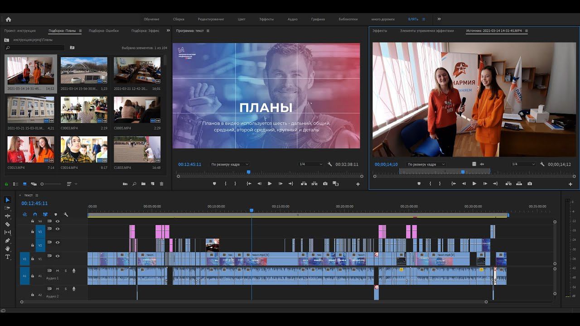Toggle the snap magnet in the timeline
The width and height of the screenshot is (580, 326).
(35, 215)
